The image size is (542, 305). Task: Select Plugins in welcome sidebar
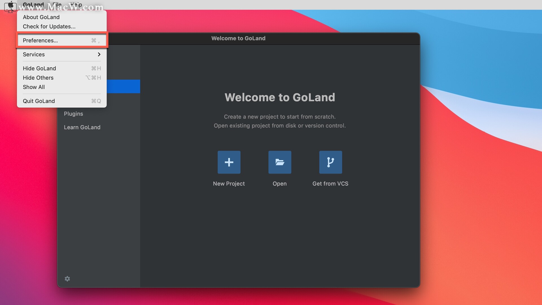coord(73,114)
